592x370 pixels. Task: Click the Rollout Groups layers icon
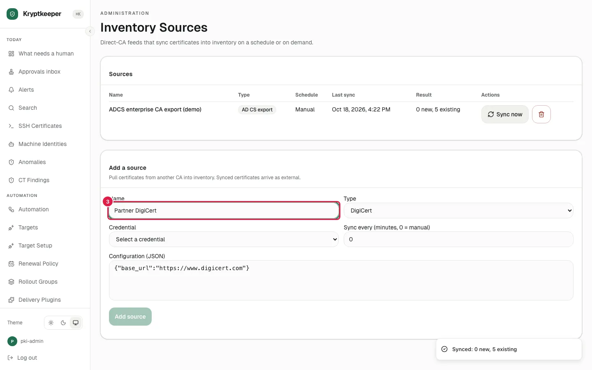point(11,282)
